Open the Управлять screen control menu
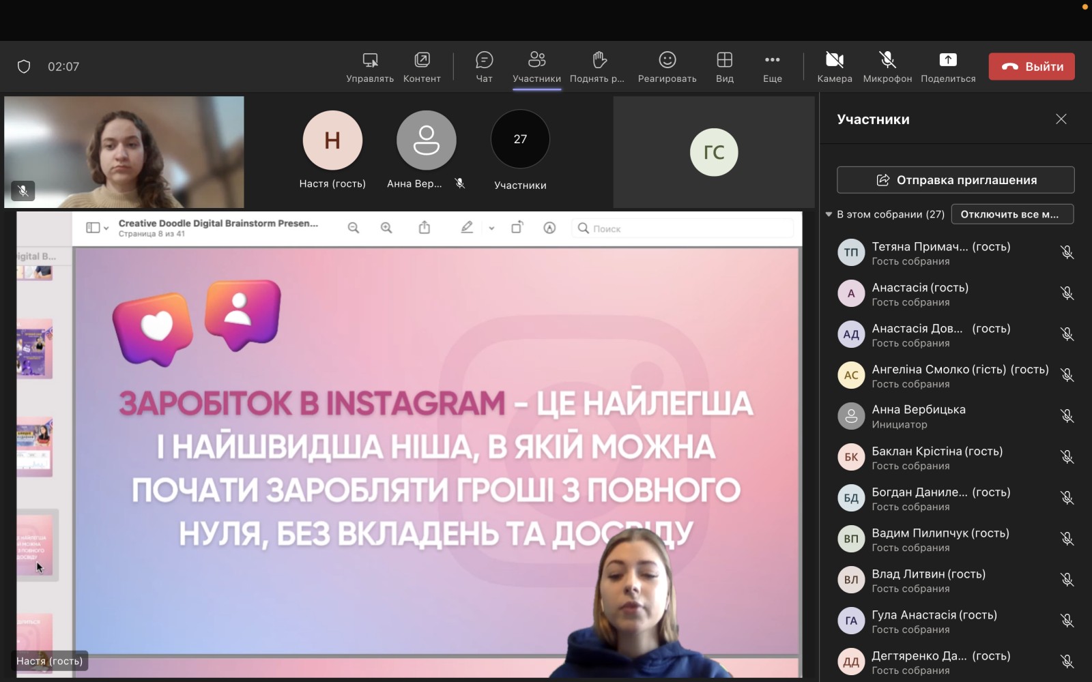Viewport: 1092px width, 682px height. coord(370,67)
